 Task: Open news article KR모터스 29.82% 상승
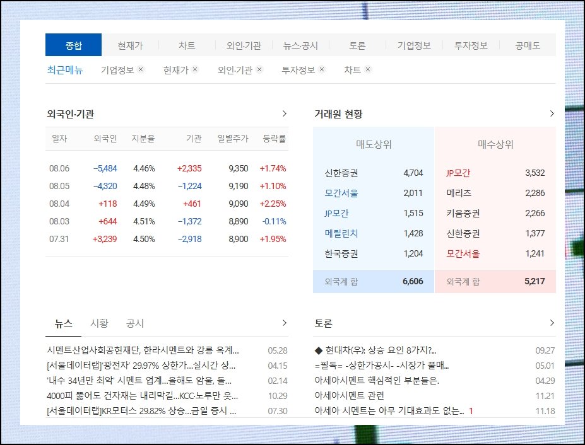click(141, 411)
